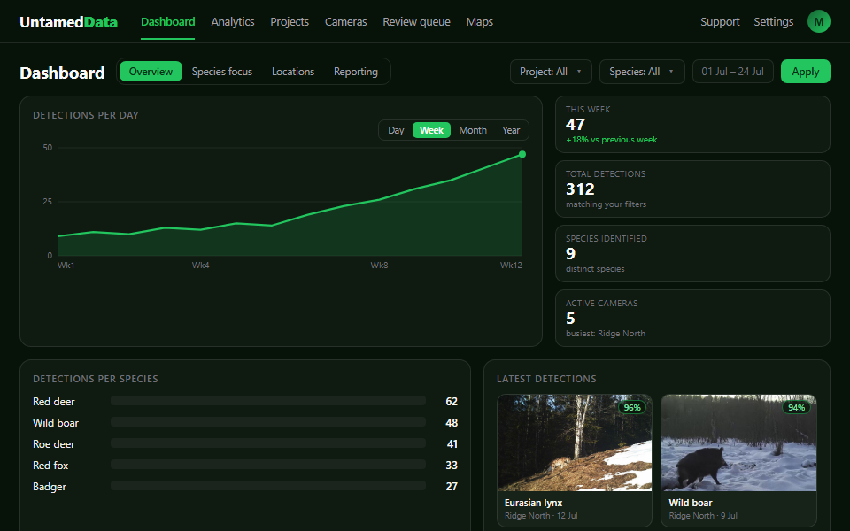850x531 pixels.
Task: Click the Wk12 data point on chart
Action: (522, 154)
